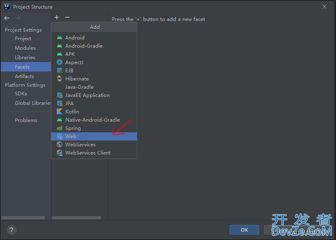
Task: Click the APK robot icon
Action: [x=60, y=54]
